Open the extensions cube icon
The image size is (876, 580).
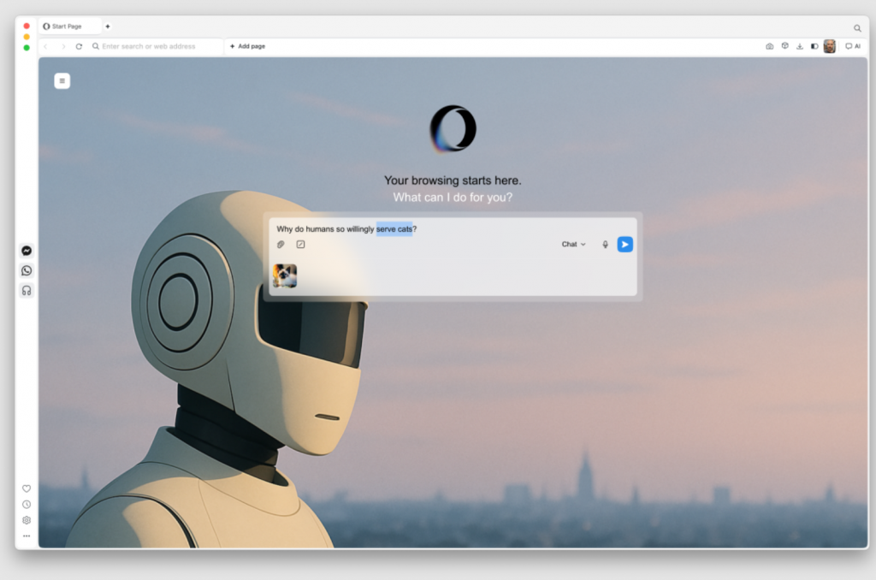tap(784, 46)
